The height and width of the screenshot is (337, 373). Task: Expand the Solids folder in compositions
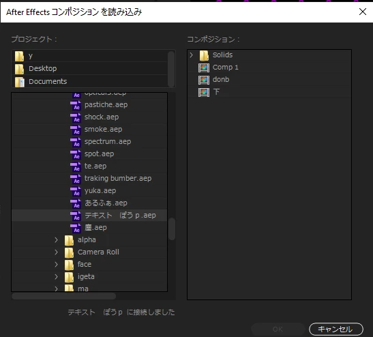[x=191, y=55]
